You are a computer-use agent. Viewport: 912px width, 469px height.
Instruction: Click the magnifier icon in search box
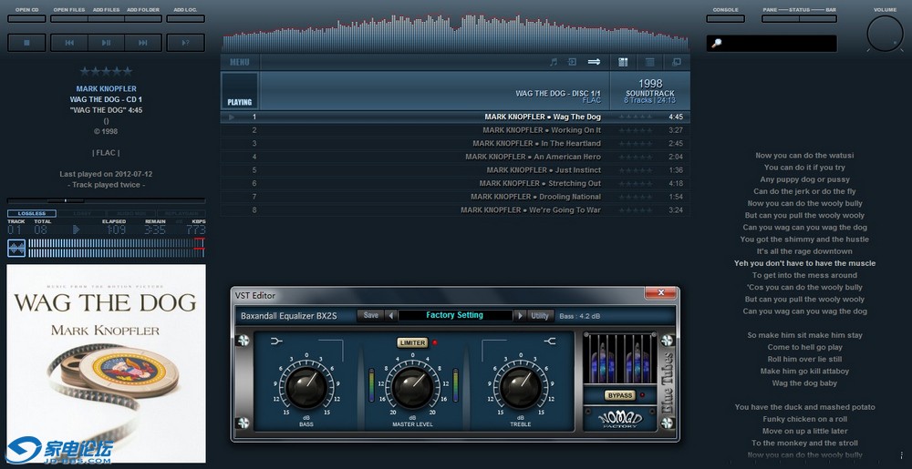[x=717, y=44]
